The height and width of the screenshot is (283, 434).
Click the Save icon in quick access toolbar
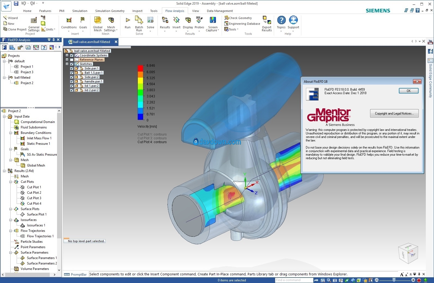[16, 4]
